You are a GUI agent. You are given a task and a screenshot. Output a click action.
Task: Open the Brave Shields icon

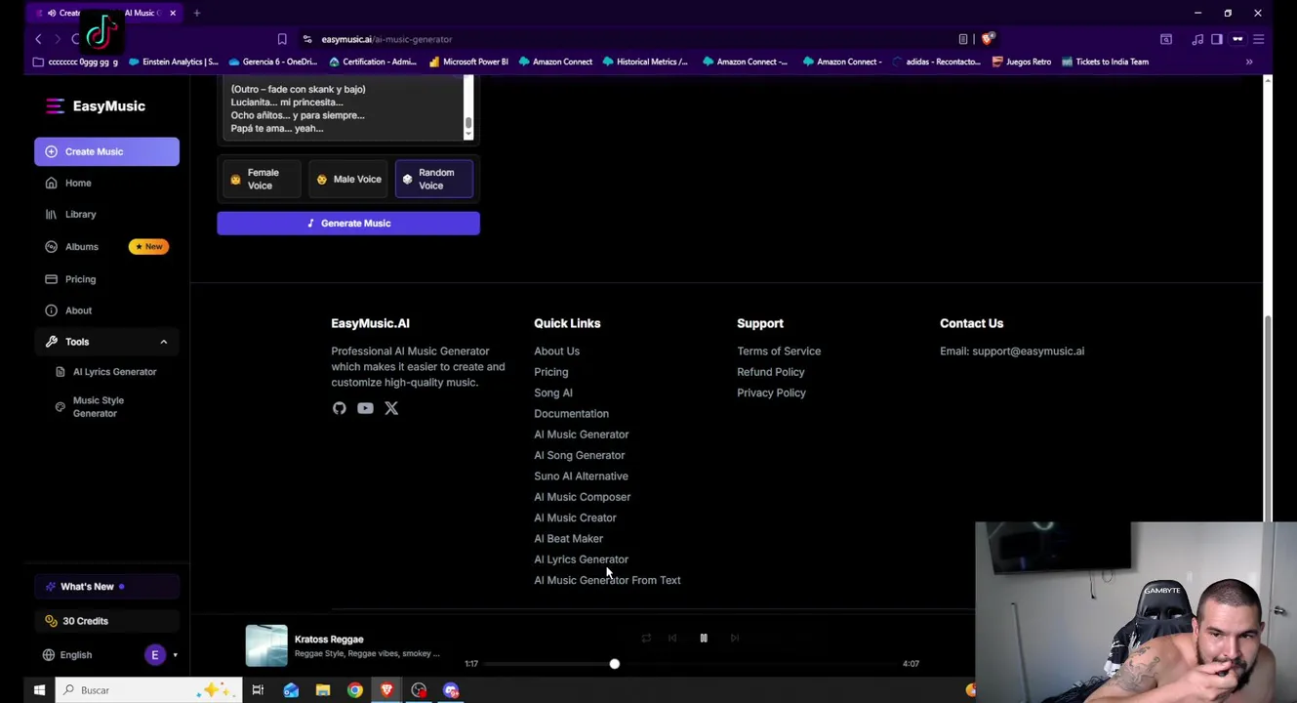pos(988,39)
